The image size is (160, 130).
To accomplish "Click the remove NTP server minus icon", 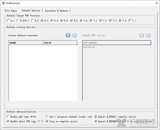I will (x=148, y=35).
